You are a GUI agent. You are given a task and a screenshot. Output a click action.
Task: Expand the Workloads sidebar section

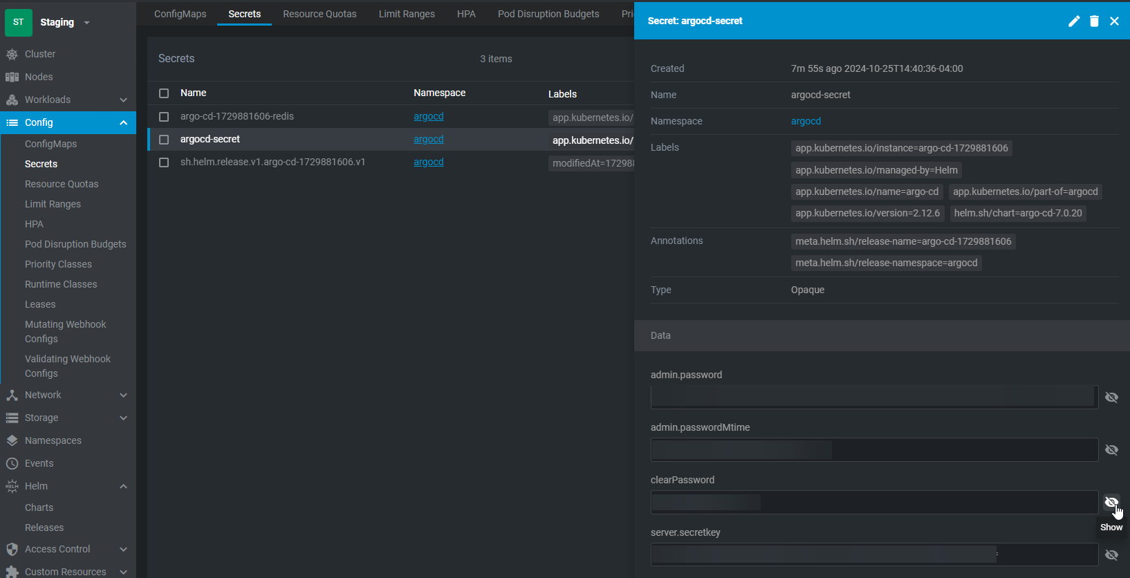123,100
